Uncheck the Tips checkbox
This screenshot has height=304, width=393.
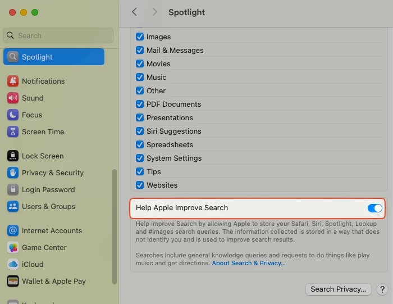(x=140, y=171)
